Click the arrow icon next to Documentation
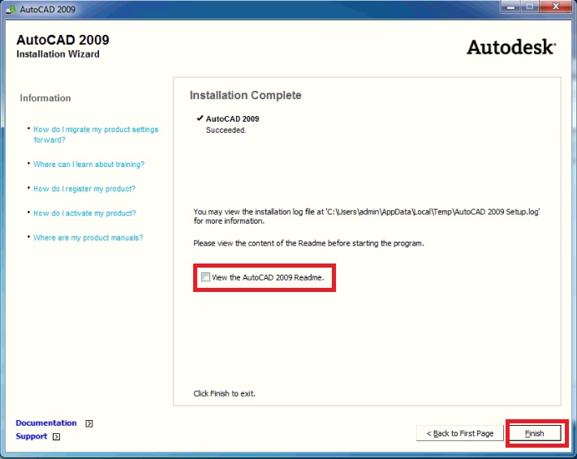The width and height of the screenshot is (577, 459). point(89,423)
